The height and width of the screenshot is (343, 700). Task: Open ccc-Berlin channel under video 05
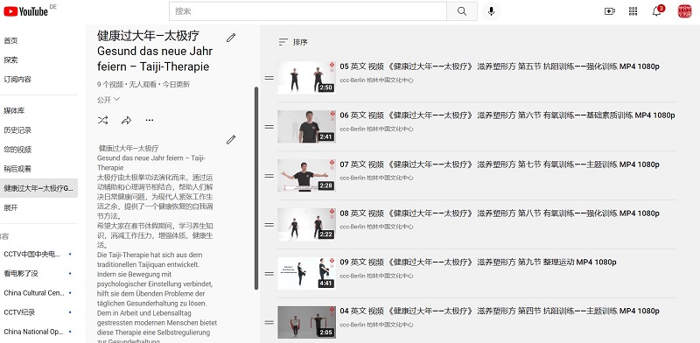(376, 80)
